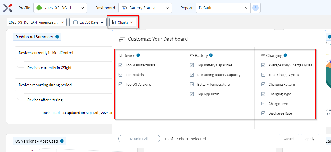
Task: Click the Customize Your Dashboard sliders icon
Action: click(x=122, y=39)
